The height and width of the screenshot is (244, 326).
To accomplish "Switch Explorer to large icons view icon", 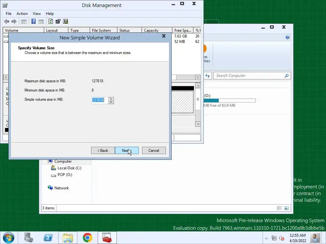I will (287, 208).
